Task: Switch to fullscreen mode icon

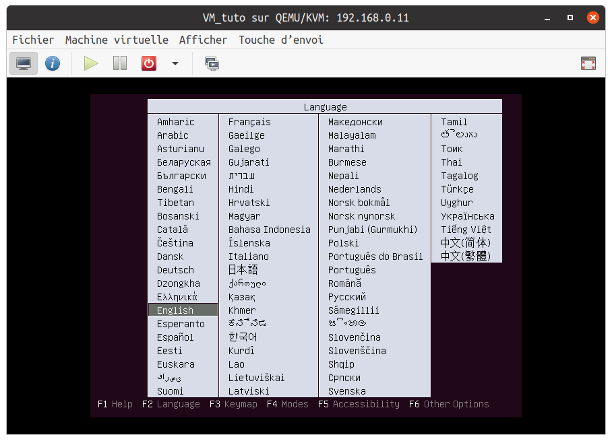Action: pos(588,63)
